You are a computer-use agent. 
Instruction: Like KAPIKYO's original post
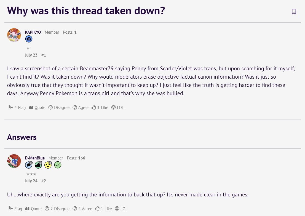(x=100, y=107)
